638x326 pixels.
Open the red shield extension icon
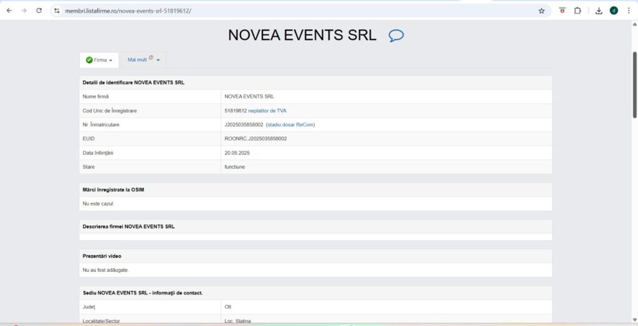(x=563, y=11)
